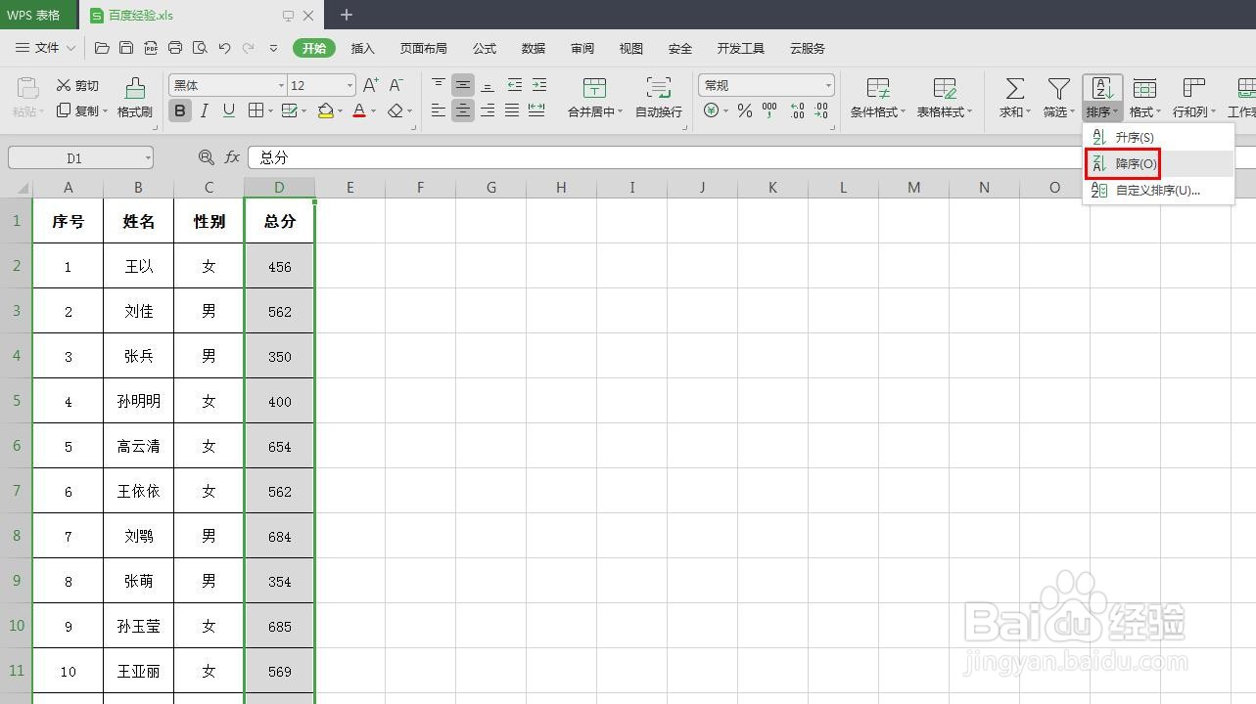
Task: Click zoom magnifier beside formula bar
Action: (206, 157)
